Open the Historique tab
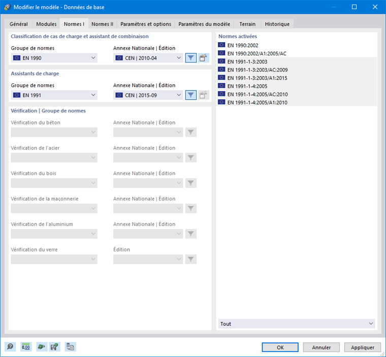This screenshot has width=386, height=357. click(277, 24)
